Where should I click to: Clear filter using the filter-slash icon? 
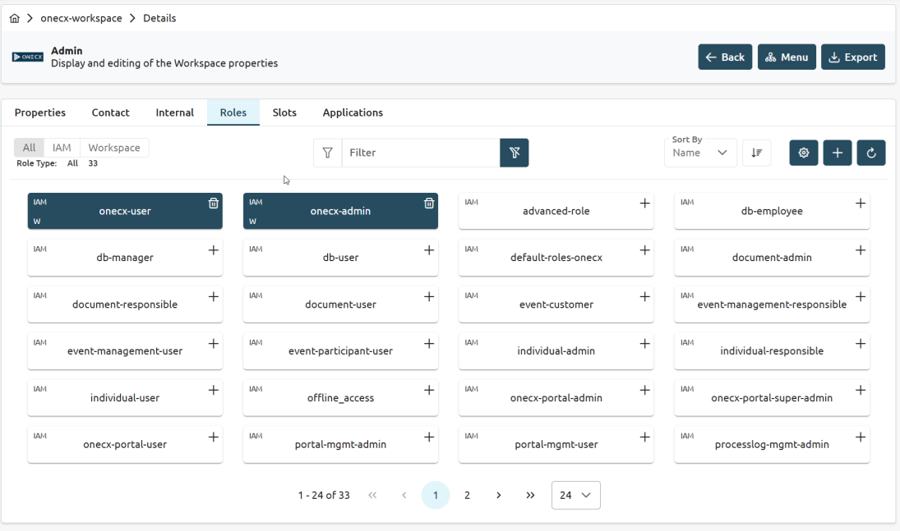515,153
